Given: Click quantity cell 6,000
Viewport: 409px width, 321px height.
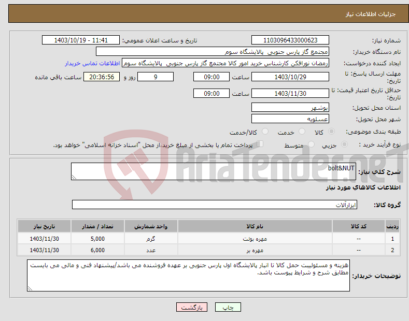Looking at the screenshot, I should (97, 250).
